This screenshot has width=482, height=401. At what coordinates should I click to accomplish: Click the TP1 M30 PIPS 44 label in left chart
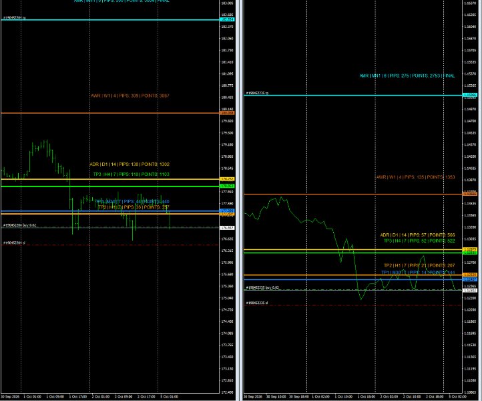pos(132,202)
